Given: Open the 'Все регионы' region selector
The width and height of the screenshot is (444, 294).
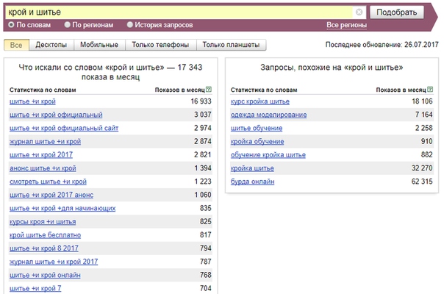Looking at the screenshot, I should tap(346, 25).
